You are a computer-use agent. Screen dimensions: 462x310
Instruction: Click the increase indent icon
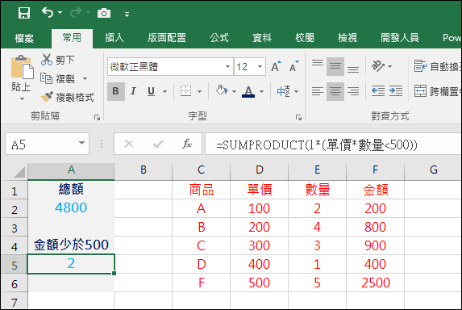pos(396,91)
